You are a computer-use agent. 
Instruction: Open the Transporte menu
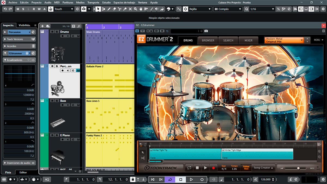coord(93,2)
